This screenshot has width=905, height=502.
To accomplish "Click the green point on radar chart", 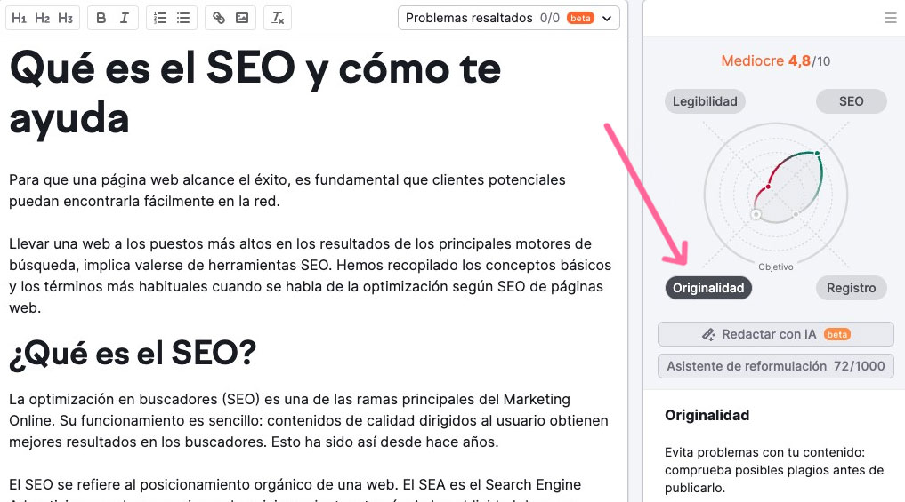I will (817, 154).
